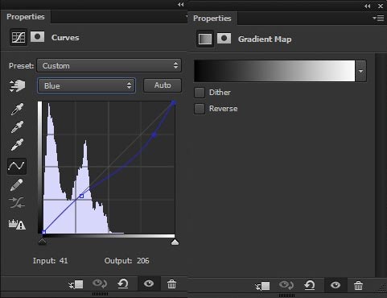
Task: Open the Preset Custom dropdown
Action: point(109,65)
